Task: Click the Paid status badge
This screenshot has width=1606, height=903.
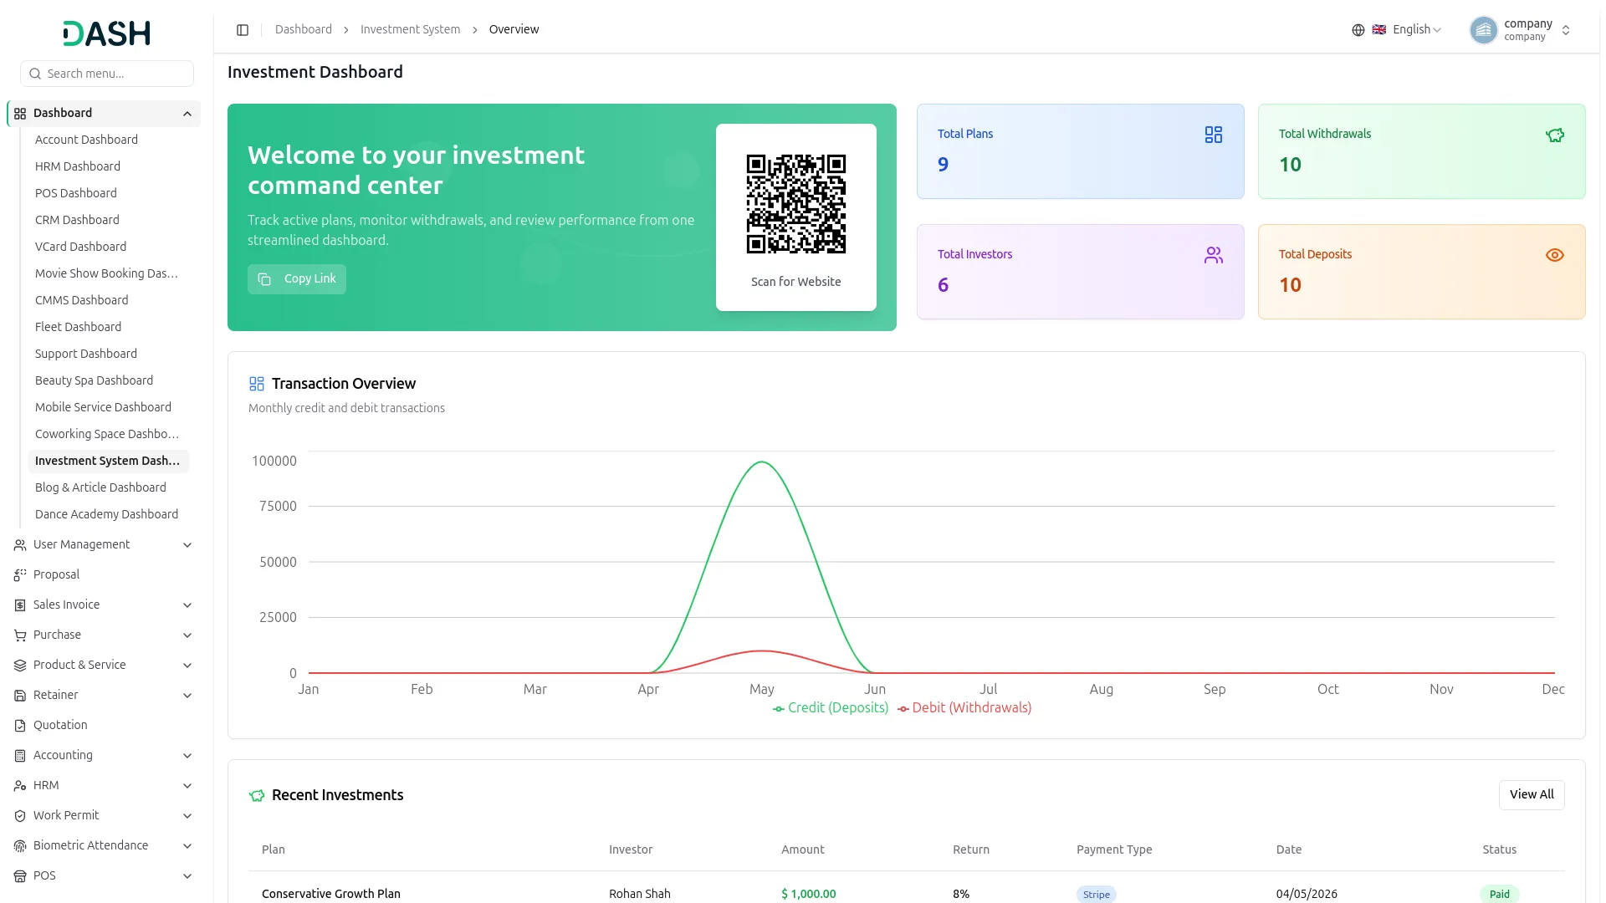Action: coord(1499,895)
